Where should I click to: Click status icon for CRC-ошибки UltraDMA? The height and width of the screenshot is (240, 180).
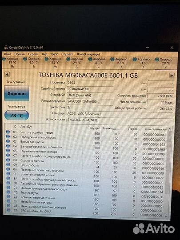(9, 210)
